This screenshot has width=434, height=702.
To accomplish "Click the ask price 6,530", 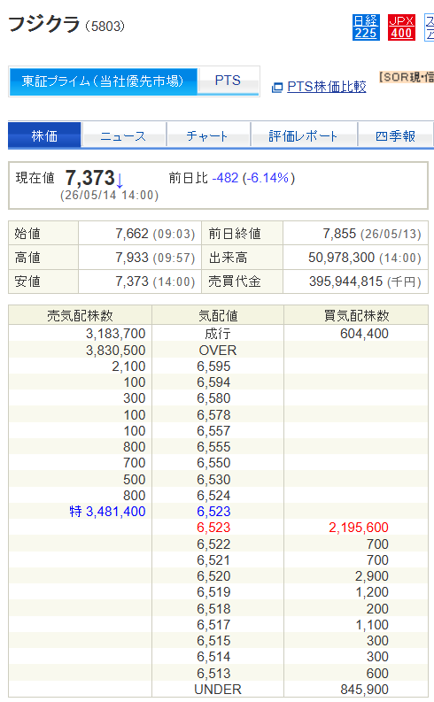I will 213,480.
